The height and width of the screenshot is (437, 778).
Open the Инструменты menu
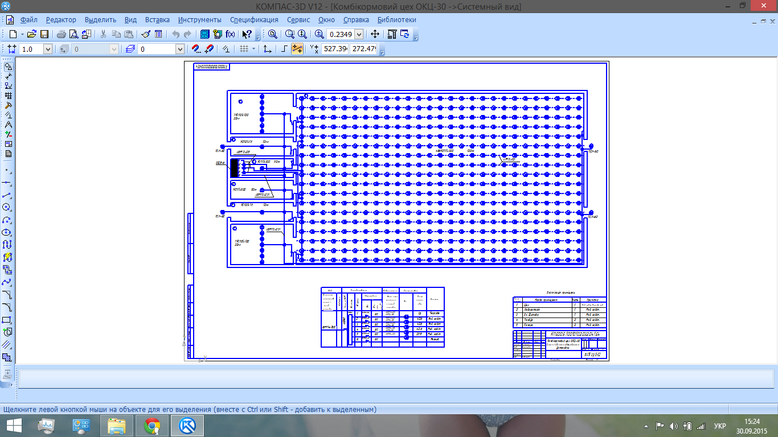click(x=199, y=19)
